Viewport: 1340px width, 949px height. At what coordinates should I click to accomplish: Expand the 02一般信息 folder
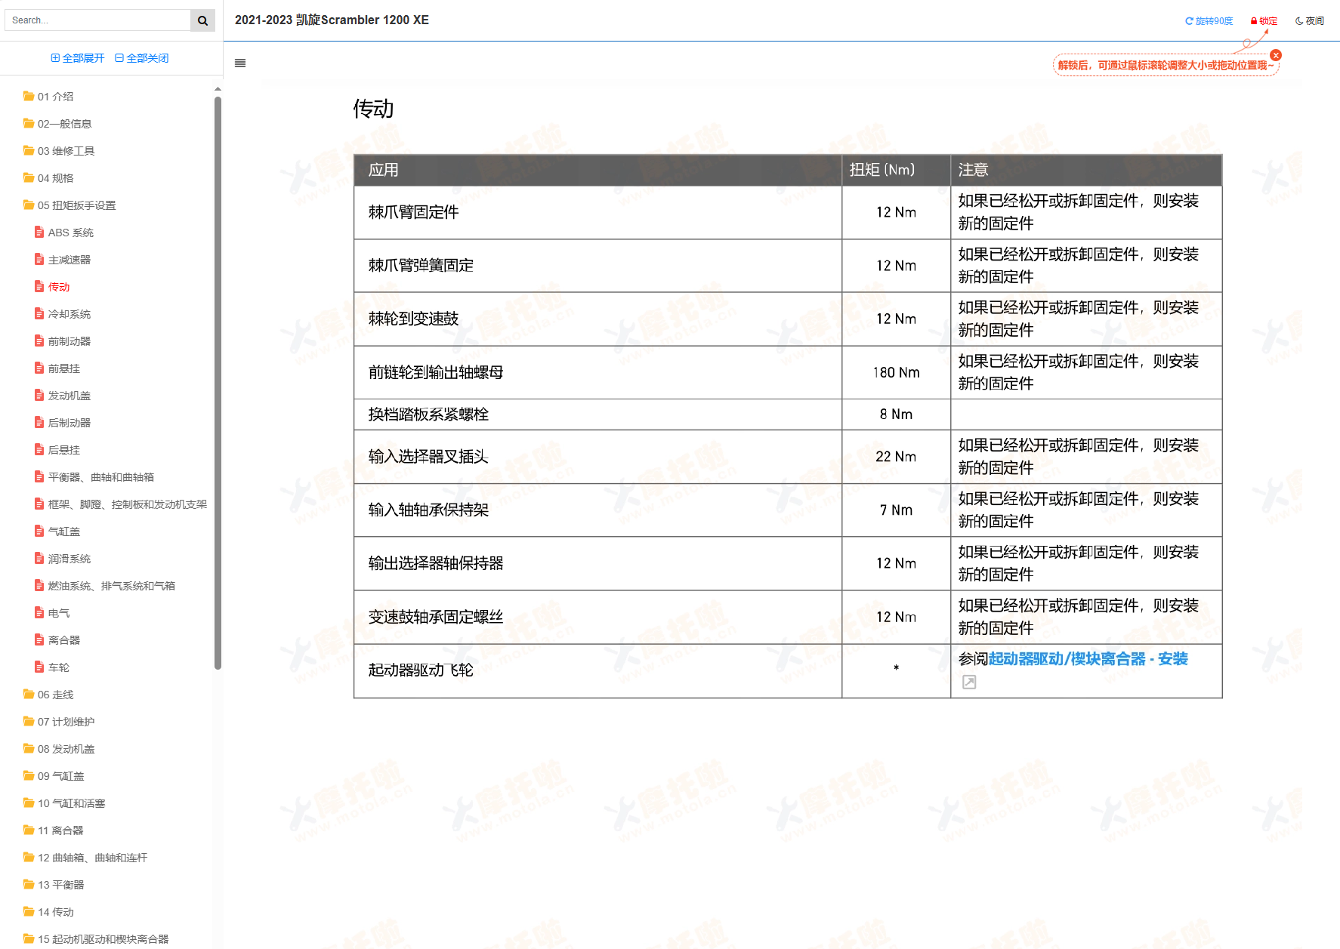[57, 124]
